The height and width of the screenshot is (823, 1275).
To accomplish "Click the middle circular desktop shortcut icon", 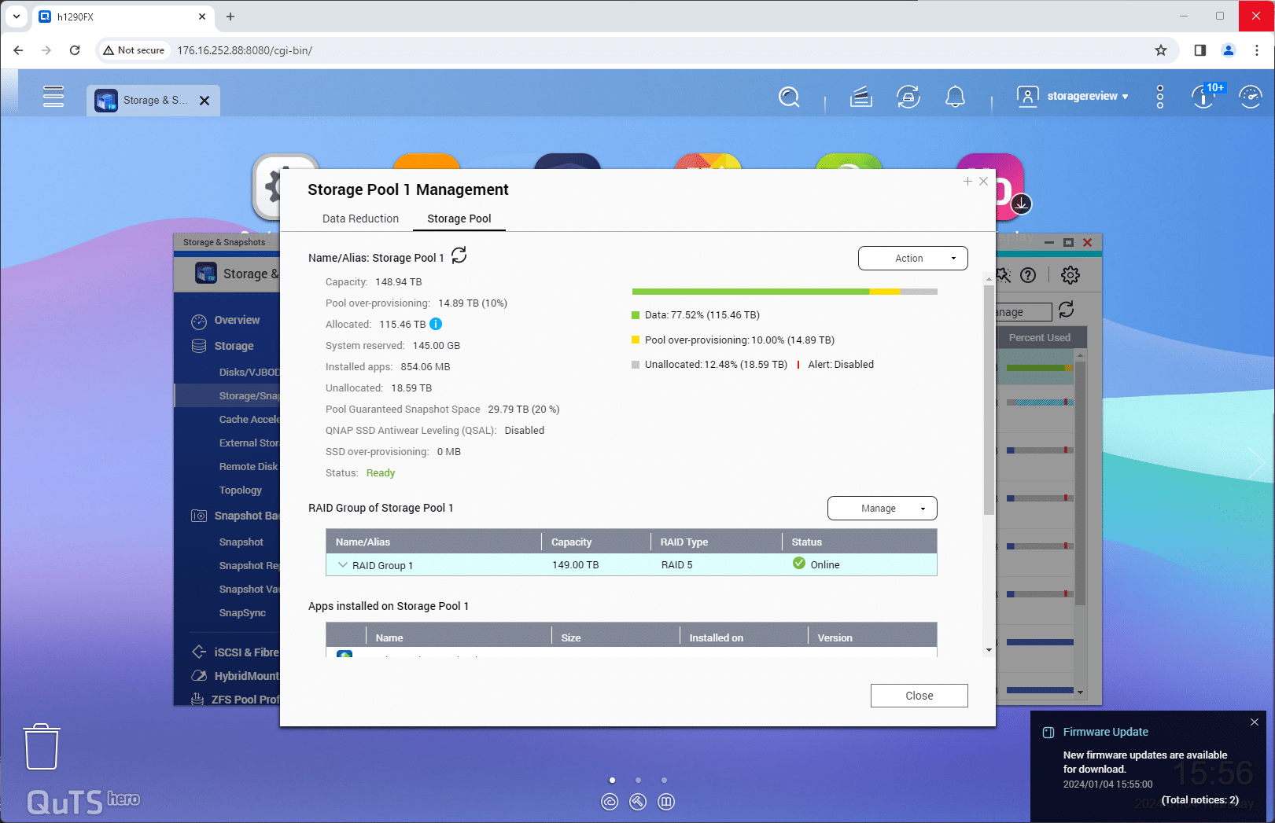I will [x=638, y=802].
